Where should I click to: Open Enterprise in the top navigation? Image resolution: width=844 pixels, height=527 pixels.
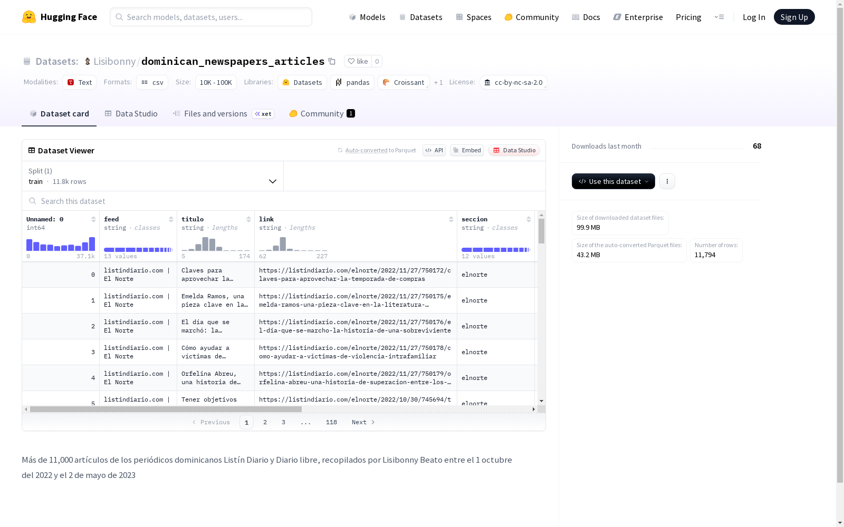[638, 17]
